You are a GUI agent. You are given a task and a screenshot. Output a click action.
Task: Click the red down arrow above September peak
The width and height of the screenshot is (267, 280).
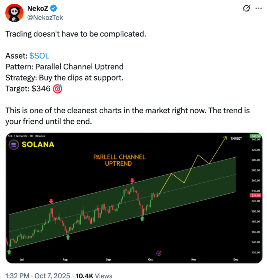click(132, 181)
